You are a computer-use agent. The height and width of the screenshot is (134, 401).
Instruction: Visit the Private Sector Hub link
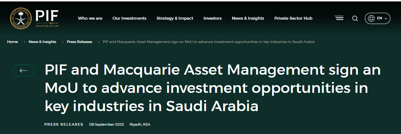(293, 18)
